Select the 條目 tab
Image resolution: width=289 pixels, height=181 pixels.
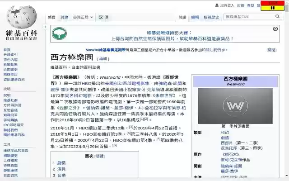tap(51, 17)
